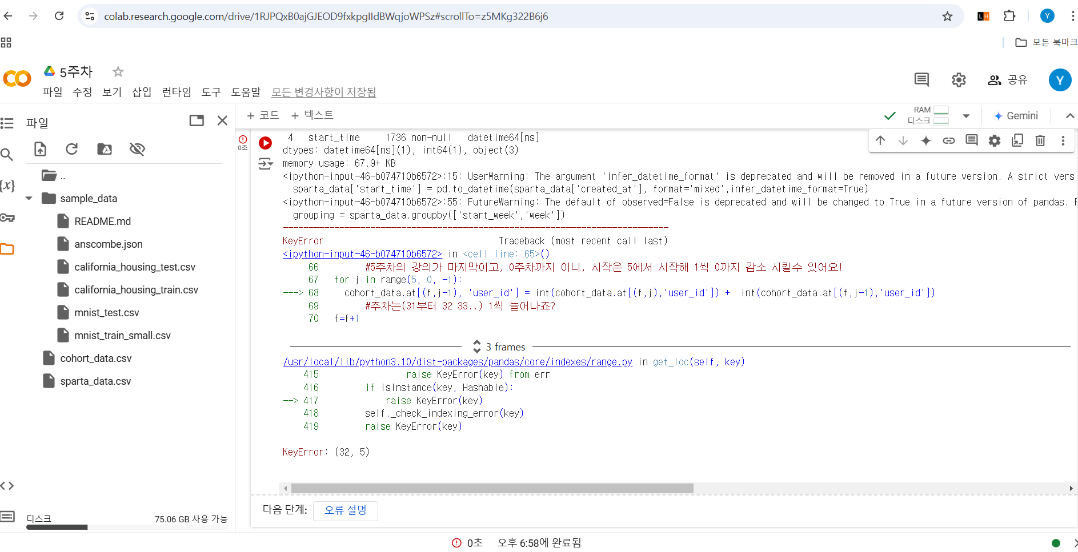
Task: Open file panel in new window
Action: click(197, 120)
